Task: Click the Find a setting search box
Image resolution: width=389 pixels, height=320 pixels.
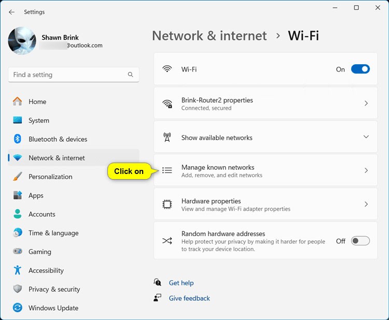Action: (x=67, y=75)
